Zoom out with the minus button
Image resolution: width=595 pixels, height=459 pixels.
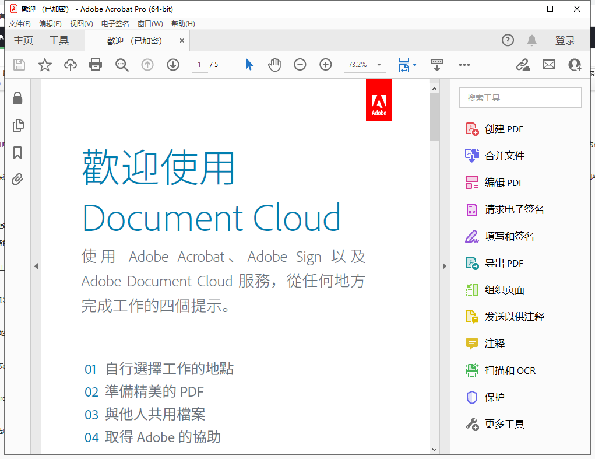pos(300,65)
